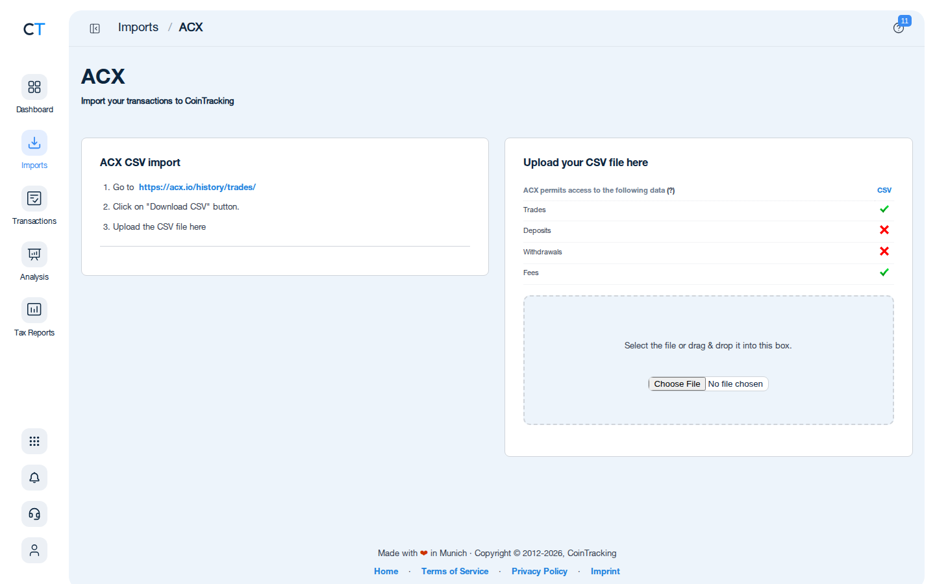Click the red cross in the Deposits row

884,230
